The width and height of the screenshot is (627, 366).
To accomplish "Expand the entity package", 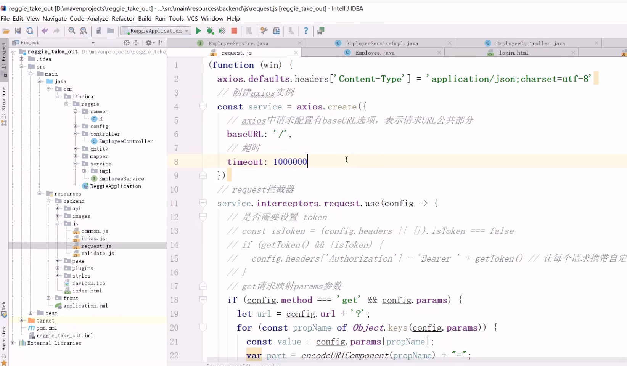I will 76,149.
